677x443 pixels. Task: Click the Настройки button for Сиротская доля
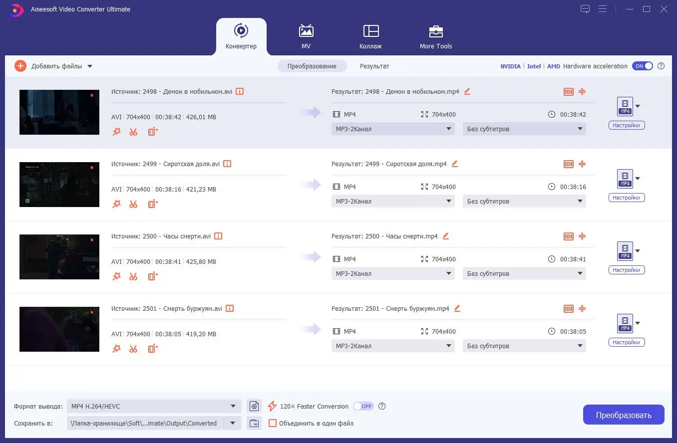click(627, 198)
